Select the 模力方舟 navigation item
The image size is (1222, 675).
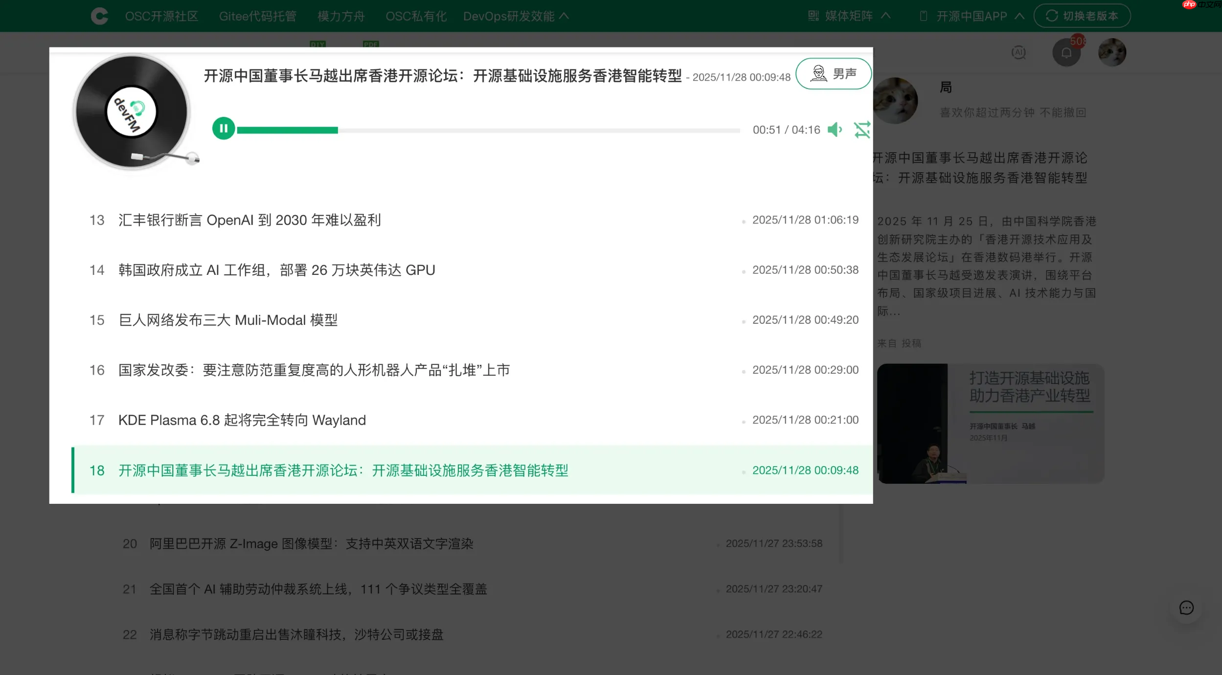340,16
